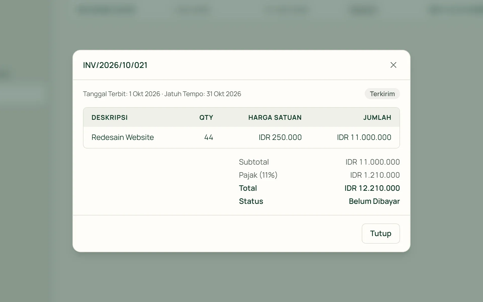Click the HARGA SATUAN column header

tap(275, 118)
